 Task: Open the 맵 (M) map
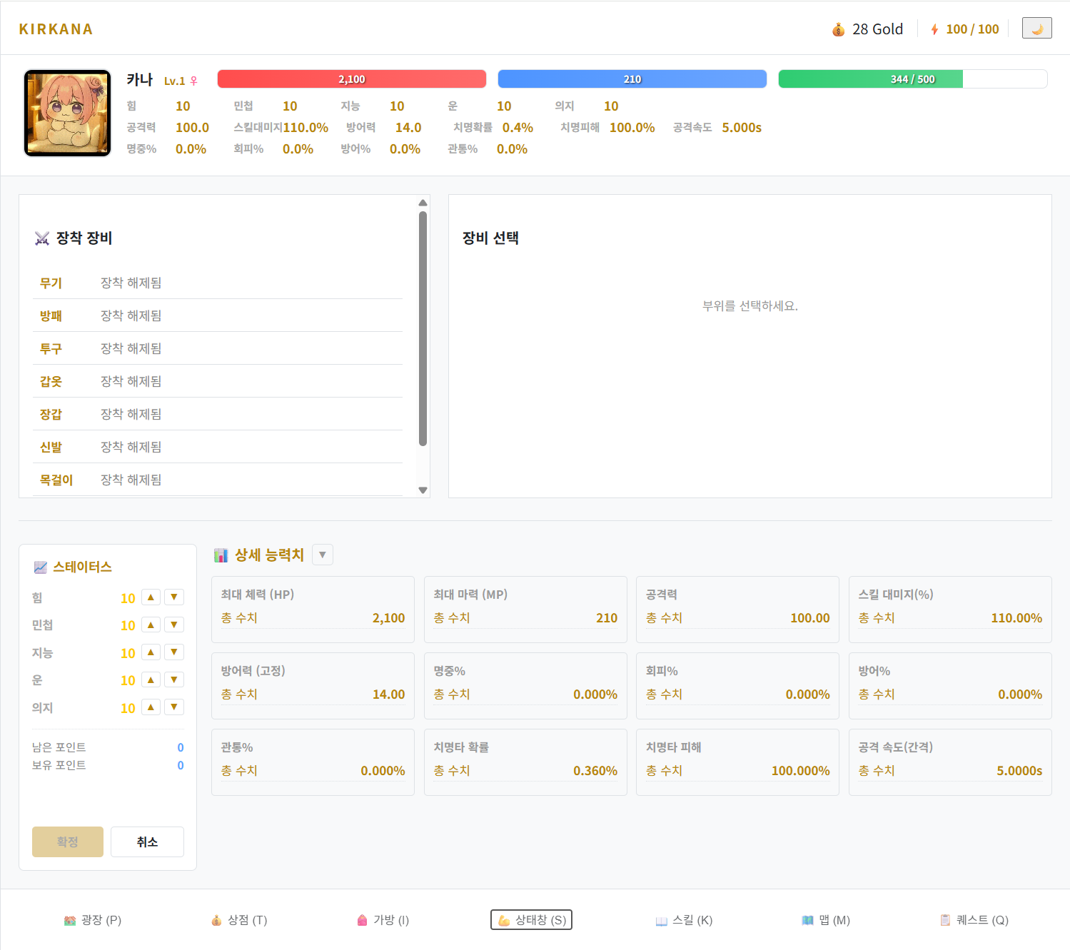tap(826, 920)
